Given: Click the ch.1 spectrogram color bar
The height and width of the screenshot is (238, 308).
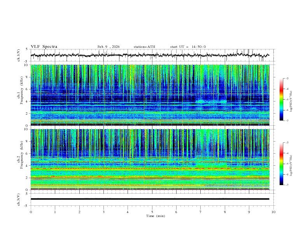Looking at the screenshot, I should click(281, 100).
